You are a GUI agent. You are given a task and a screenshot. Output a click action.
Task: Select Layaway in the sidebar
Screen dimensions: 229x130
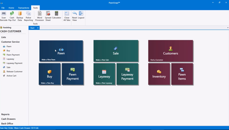point(10,59)
